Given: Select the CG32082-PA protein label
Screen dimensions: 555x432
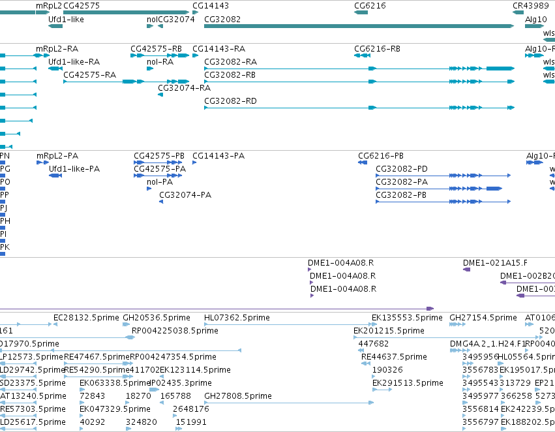Looking at the screenshot, I should coord(402,182).
